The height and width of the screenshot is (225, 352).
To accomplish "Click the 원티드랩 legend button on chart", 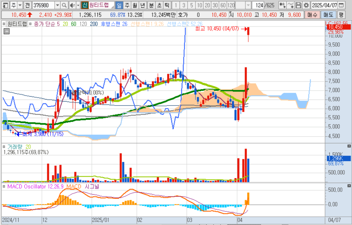I will tap(17, 24).
